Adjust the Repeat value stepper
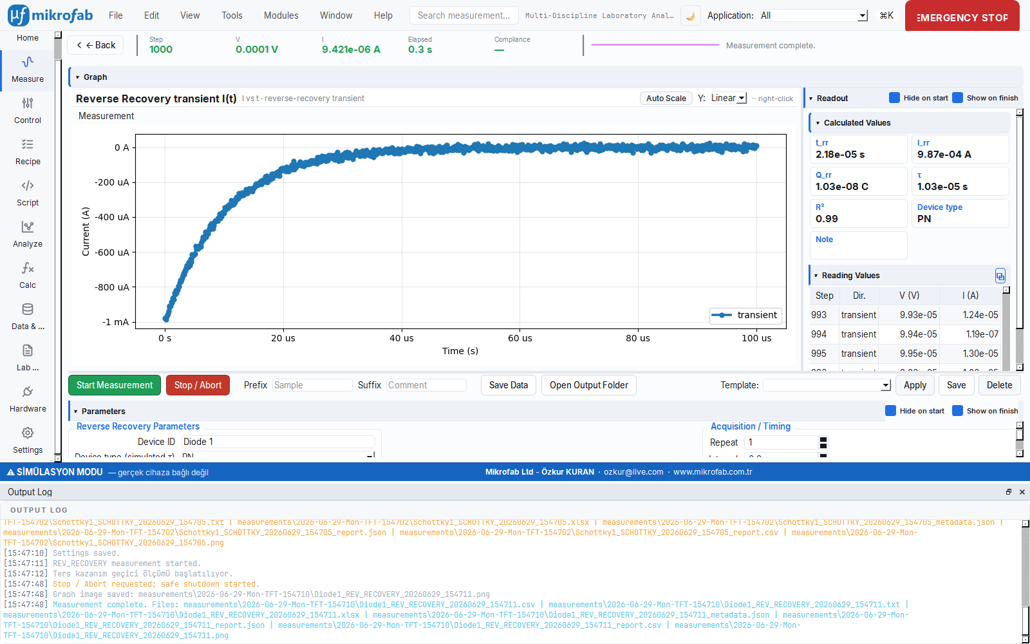 point(823,442)
